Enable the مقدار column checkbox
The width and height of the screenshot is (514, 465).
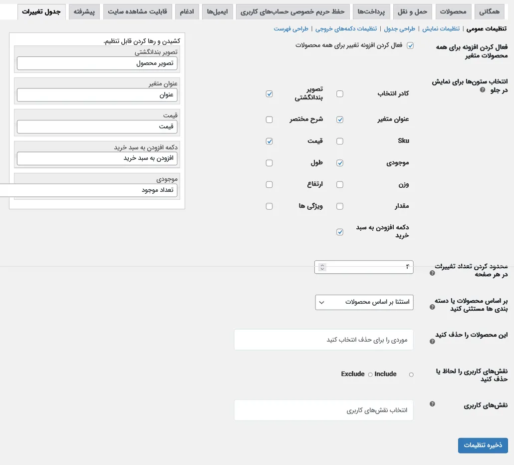pyautogui.click(x=340, y=206)
